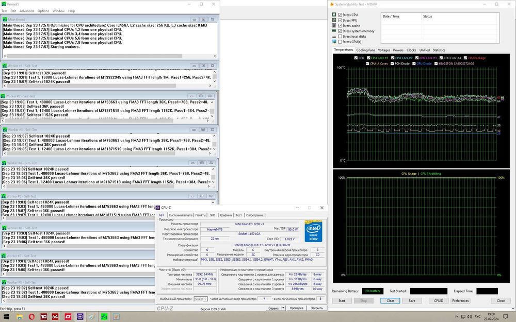The image size is (516, 322).
Task: Click the AIDA64 Clear button
Action: pyautogui.click(x=390, y=301)
